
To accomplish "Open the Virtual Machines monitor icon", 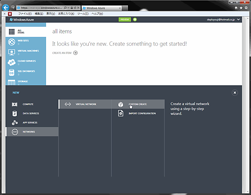I will tap(12, 52).
